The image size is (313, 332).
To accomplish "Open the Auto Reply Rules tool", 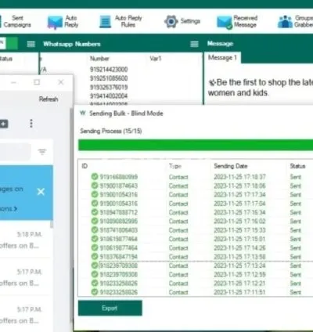I will [121, 21].
